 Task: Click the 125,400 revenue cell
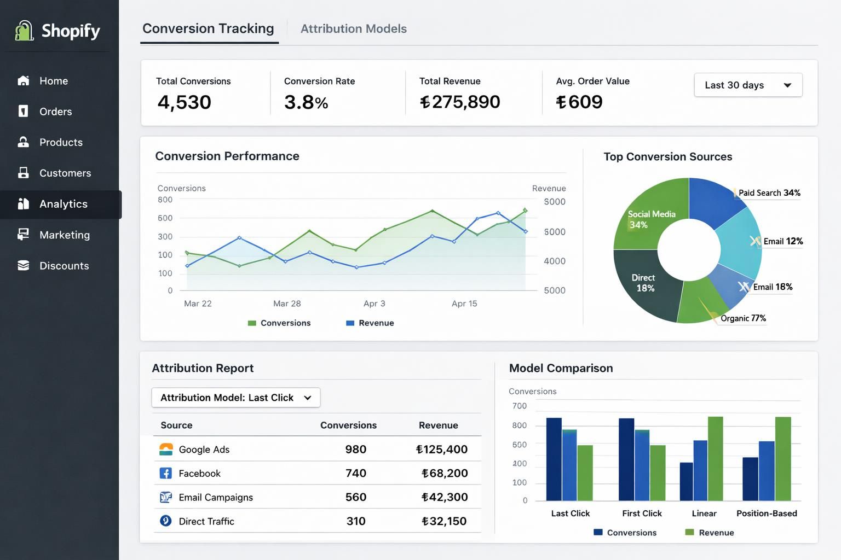pos(442,450)
